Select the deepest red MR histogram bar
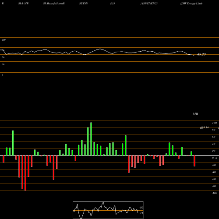Screen dimensions: 219x219 point(25,173)
